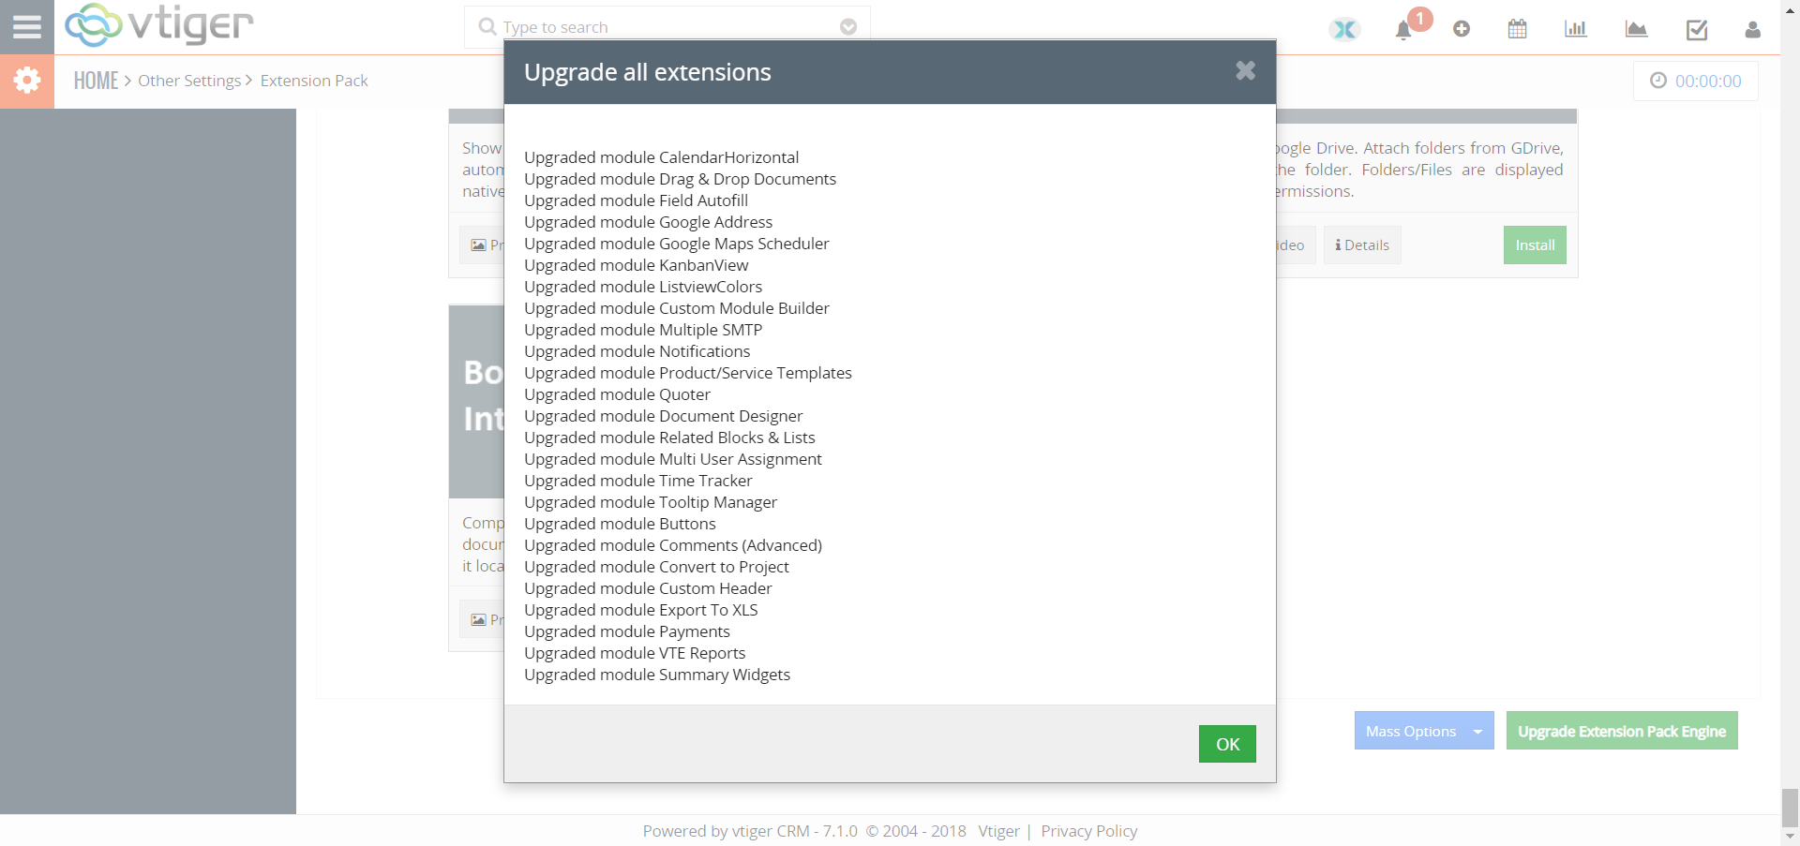Viewport: 1800px width, 846px height.
Task: Open the reports bar chart icon
Action: coord(1576,29)
